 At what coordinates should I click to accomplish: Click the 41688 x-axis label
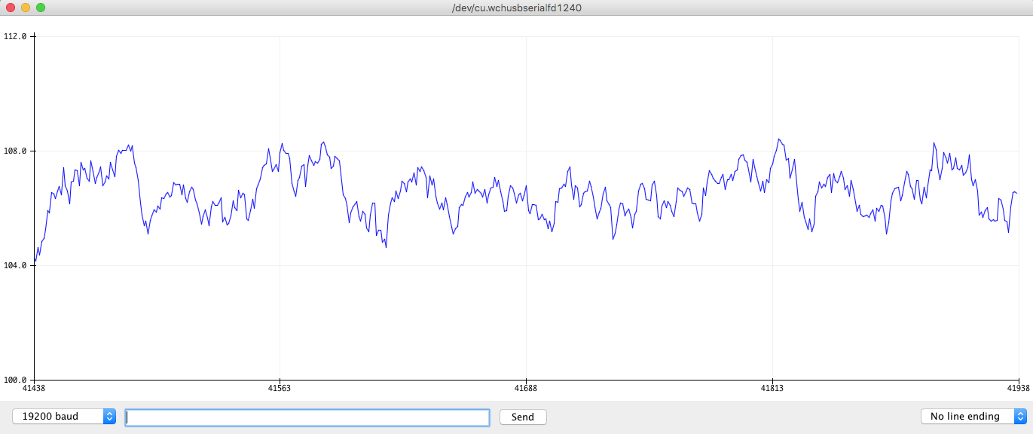tap(526, 389)
